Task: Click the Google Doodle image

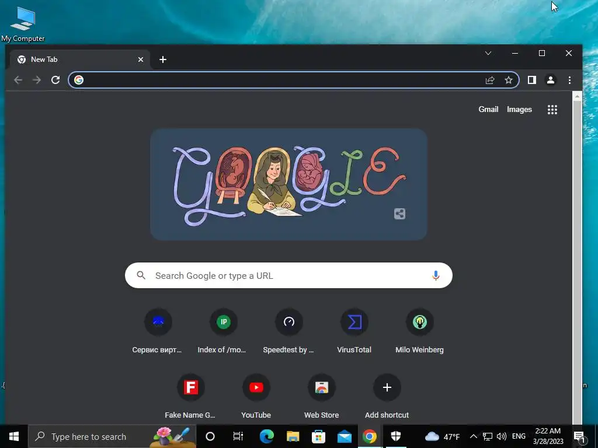Action: tap(288, 184)
